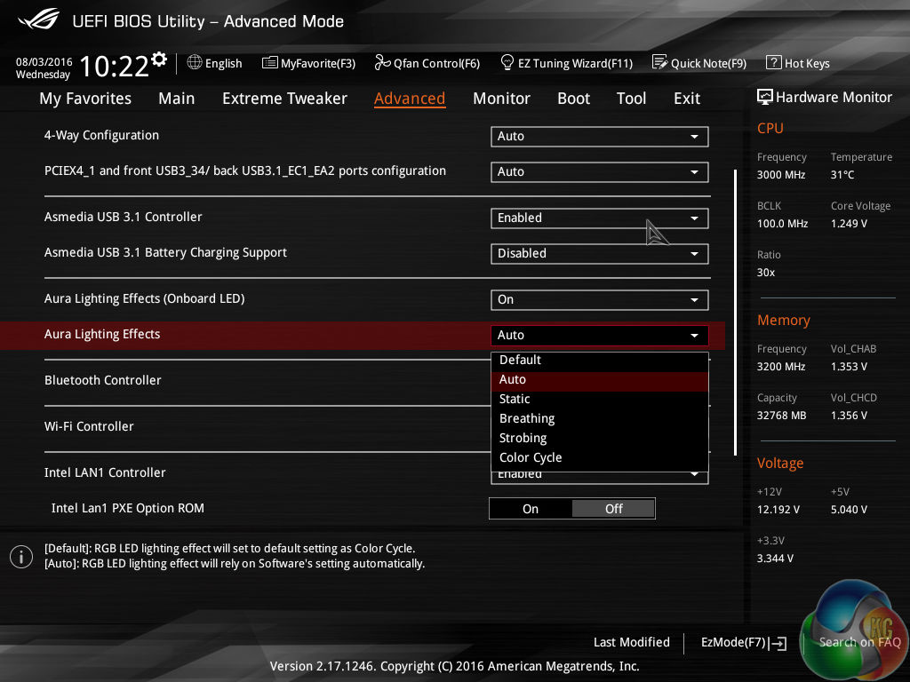This screenshot has width=910, height=682.
Task: Click the 10:22 clock display
Action: 114,66
